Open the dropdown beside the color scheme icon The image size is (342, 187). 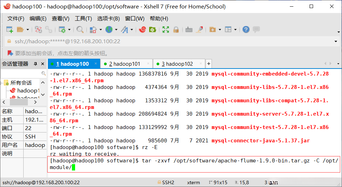point(100,30)
